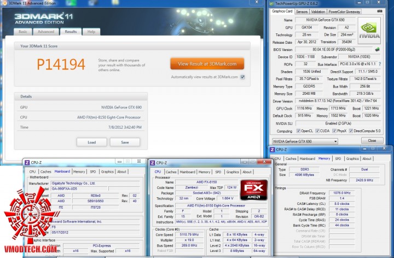Open SPD tab in the CPU-Z Mainboard window
394x258 pixels.
click(93, 172)
